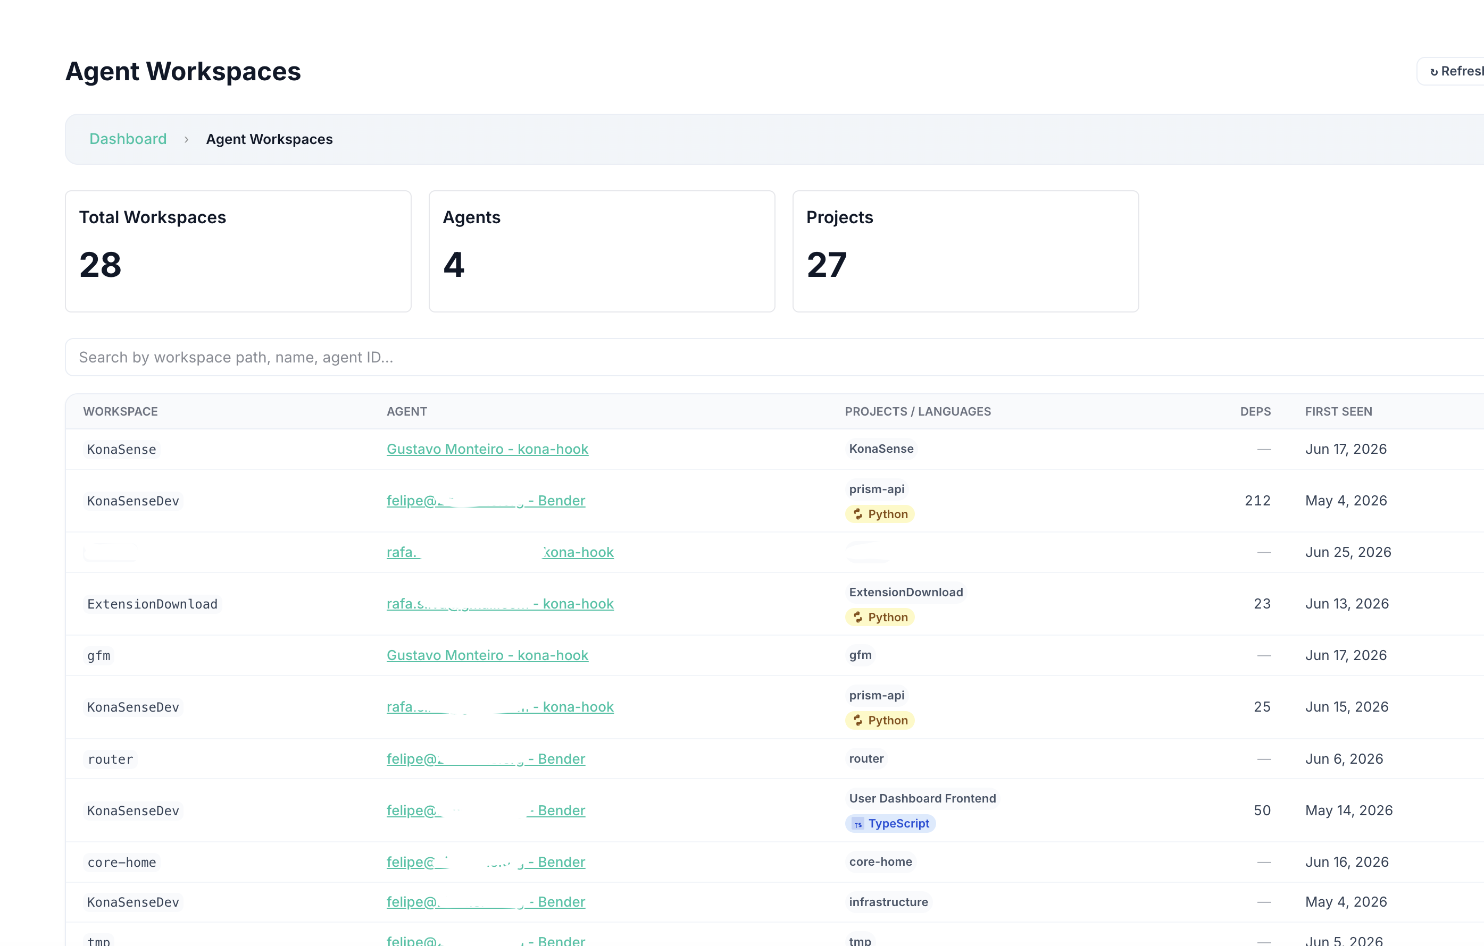Viewport: 1484px width, 946px height.
Task: Click KonaSenseDev workspace cell dated May 14, 2026
Action: pyautogui.click(x=133, y=811)
